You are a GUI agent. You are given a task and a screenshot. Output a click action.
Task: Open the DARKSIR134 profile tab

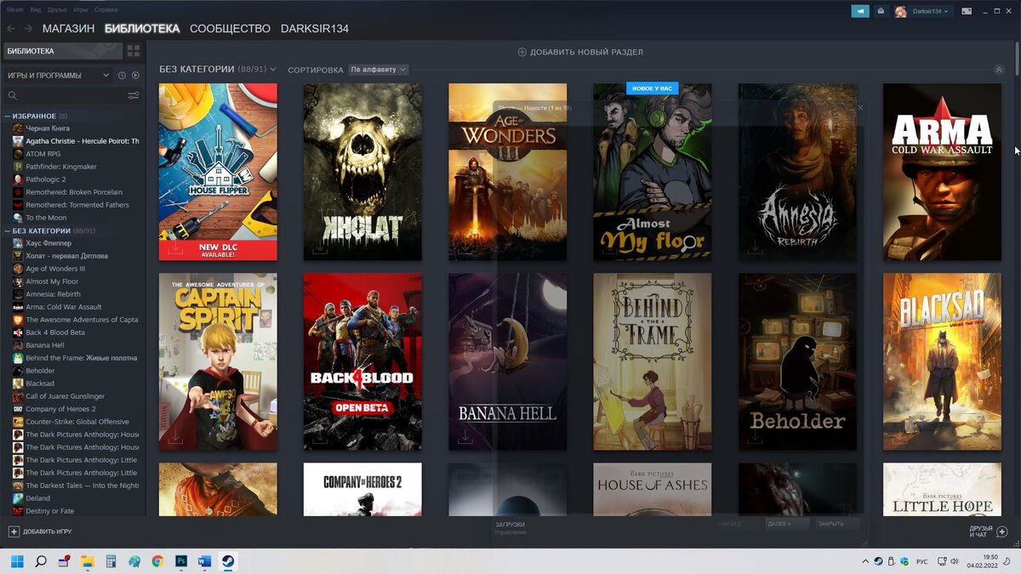click(x=315, y=29)
